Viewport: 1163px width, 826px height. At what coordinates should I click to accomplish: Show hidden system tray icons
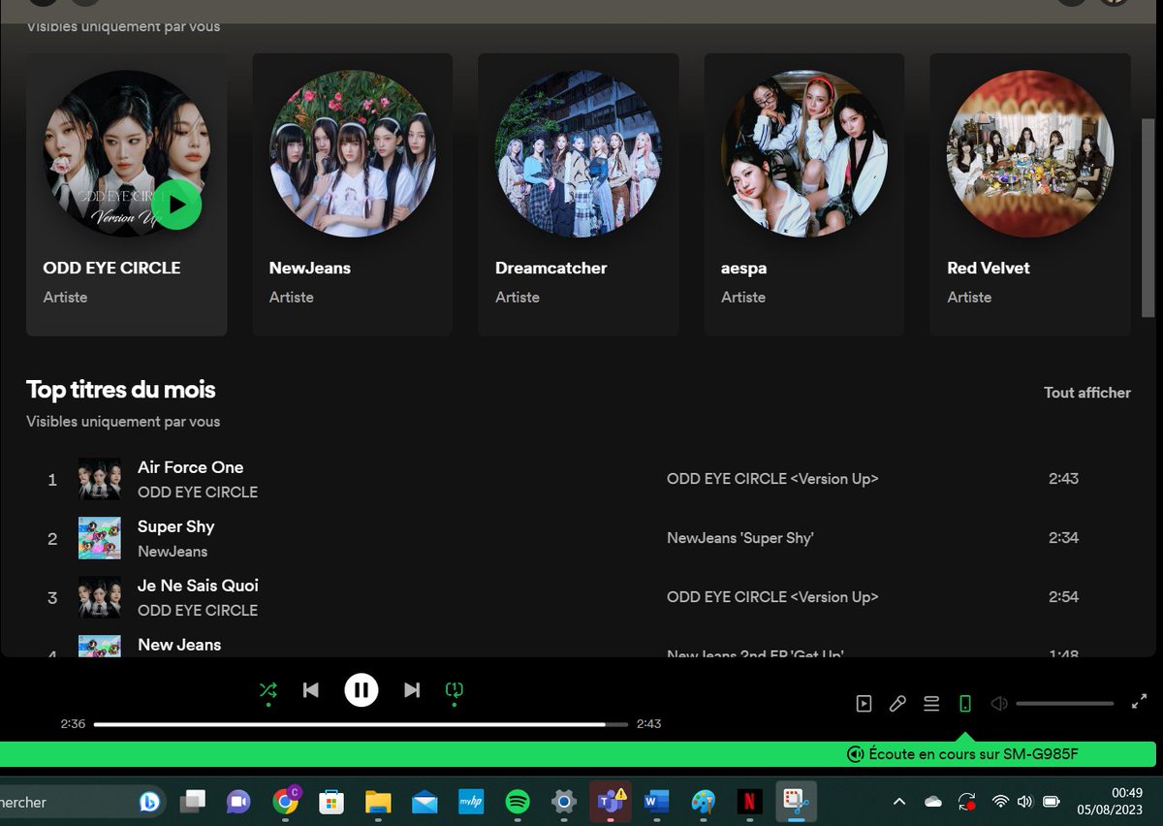point(899,802)
